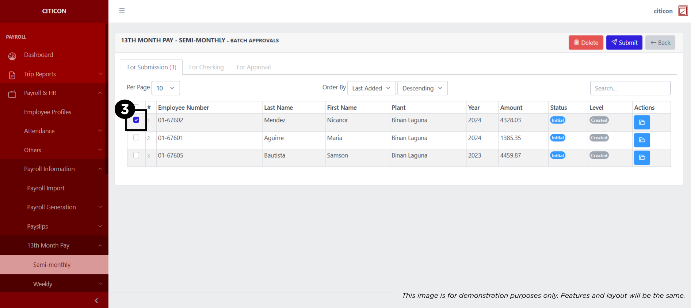Switch to the For Approval tab
This screenshot has width=691, height=308.
(253, 67)
